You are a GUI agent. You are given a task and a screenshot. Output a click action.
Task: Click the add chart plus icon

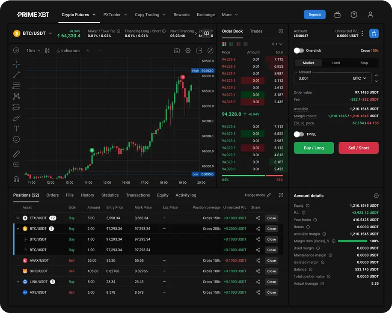(16, 51)
